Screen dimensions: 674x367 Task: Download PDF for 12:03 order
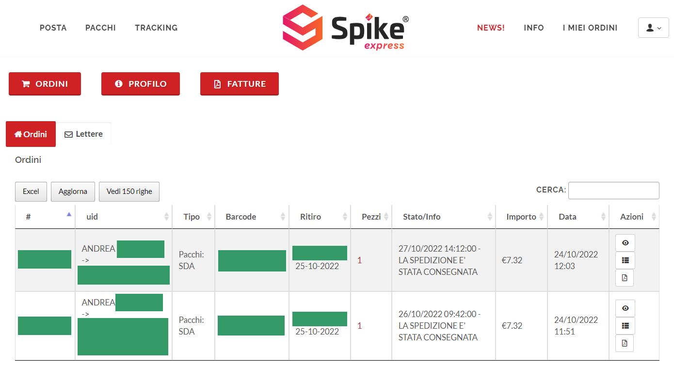[x=625, y=278]
